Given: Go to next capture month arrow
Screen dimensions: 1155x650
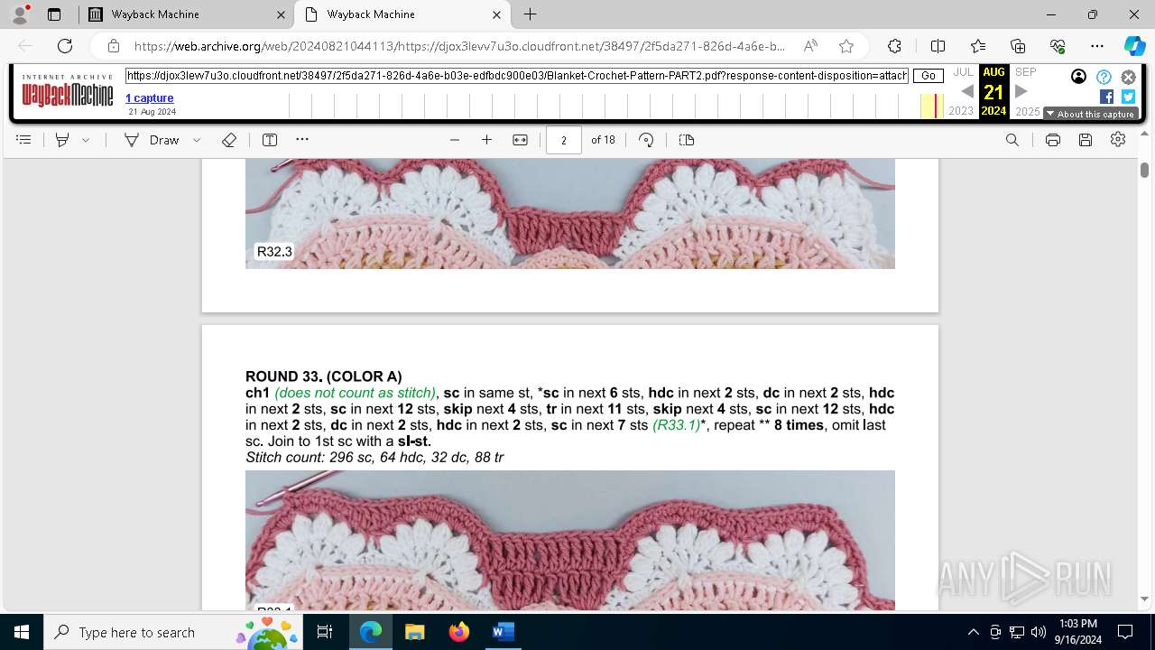Looking at the screenshot, I should 1021,91.
